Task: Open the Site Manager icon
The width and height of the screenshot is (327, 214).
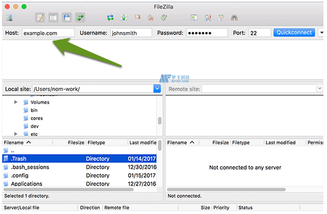Action: tap(9, 18)
